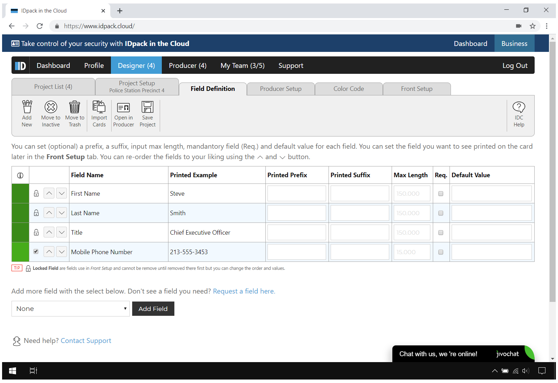Click Open in Producer icon

click(x=123, y=114)
